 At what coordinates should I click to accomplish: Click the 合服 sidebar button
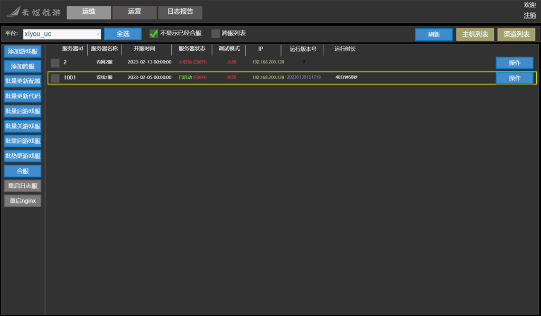pyautogui.click(x=23, y=171)
